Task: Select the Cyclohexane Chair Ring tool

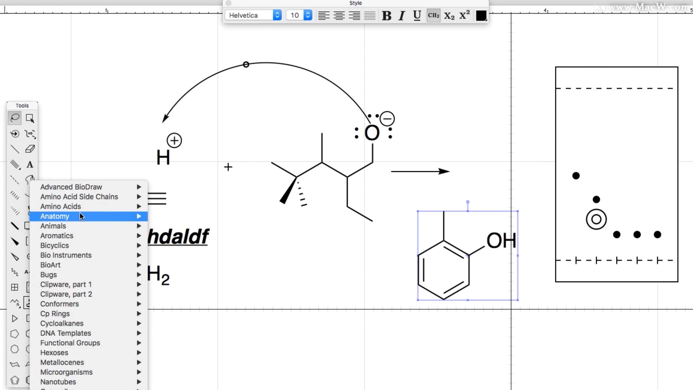Action: 15,365
